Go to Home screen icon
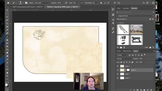 pos(8,3)
